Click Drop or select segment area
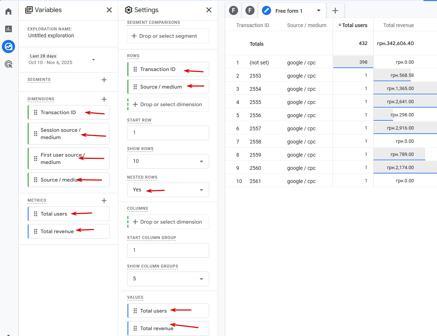437x336 pixels. (x=168, y=36)
